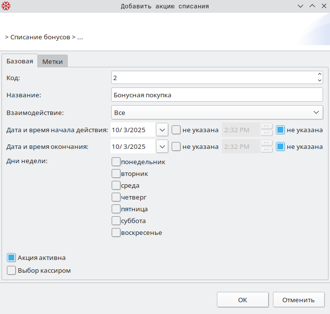Decrease the Код value with down arrow
The width and height of the screenshot is (330, 314).
[x=320, y=81]
